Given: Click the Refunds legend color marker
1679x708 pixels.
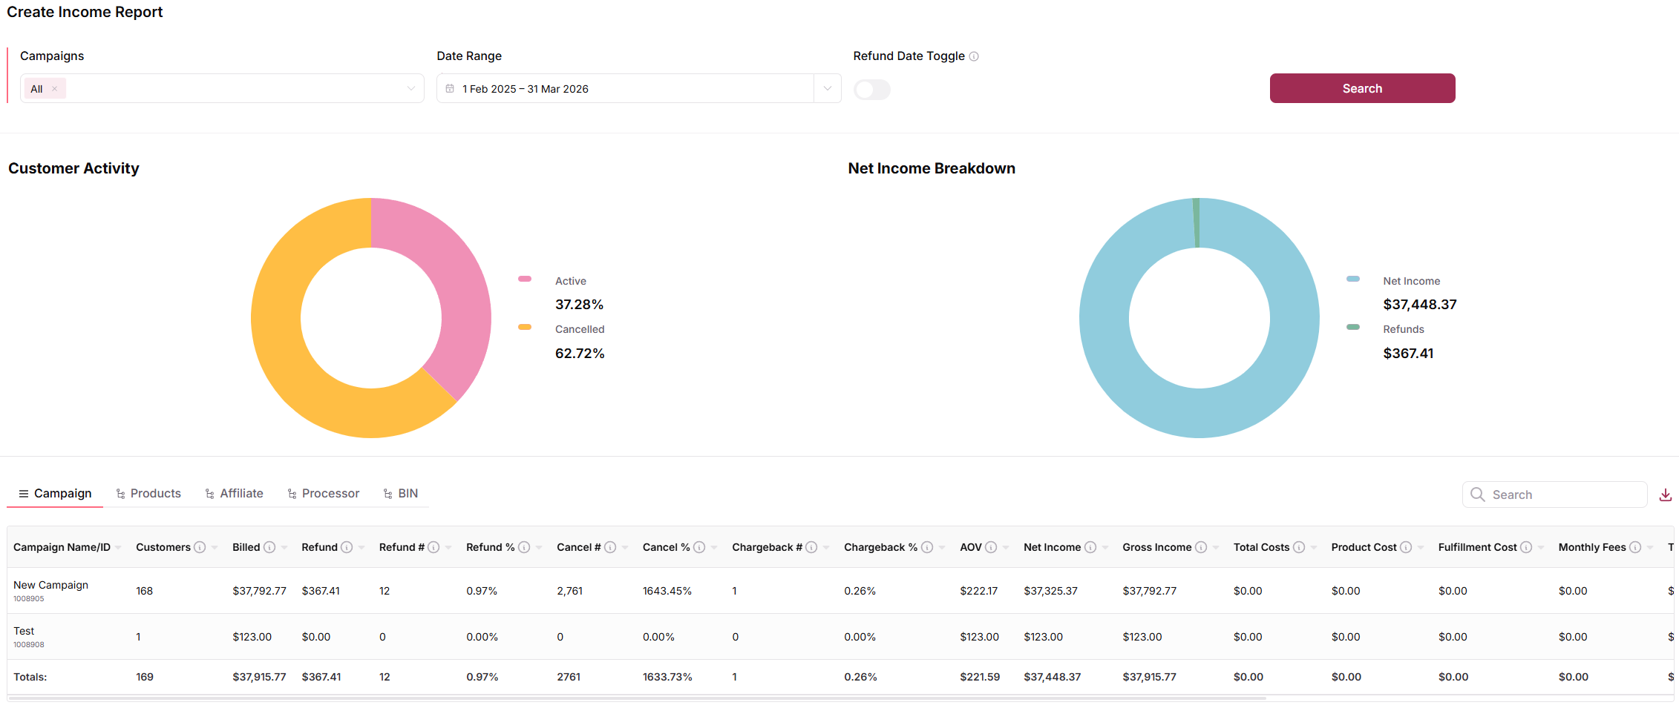Looking at the screenshot, I should 1353,327.
